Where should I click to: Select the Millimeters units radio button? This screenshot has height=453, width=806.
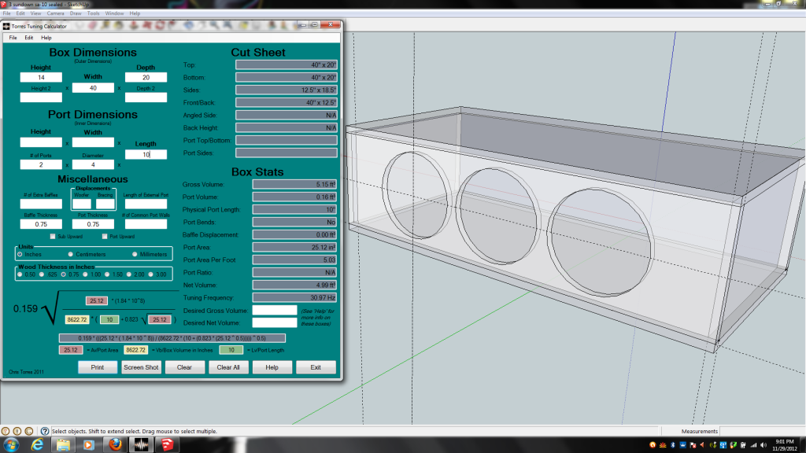(135, 254)
